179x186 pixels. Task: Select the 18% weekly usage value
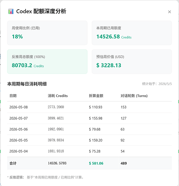[x=17, y=36]
